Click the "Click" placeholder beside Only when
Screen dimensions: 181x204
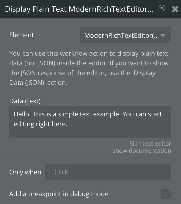tap(61, 172)
